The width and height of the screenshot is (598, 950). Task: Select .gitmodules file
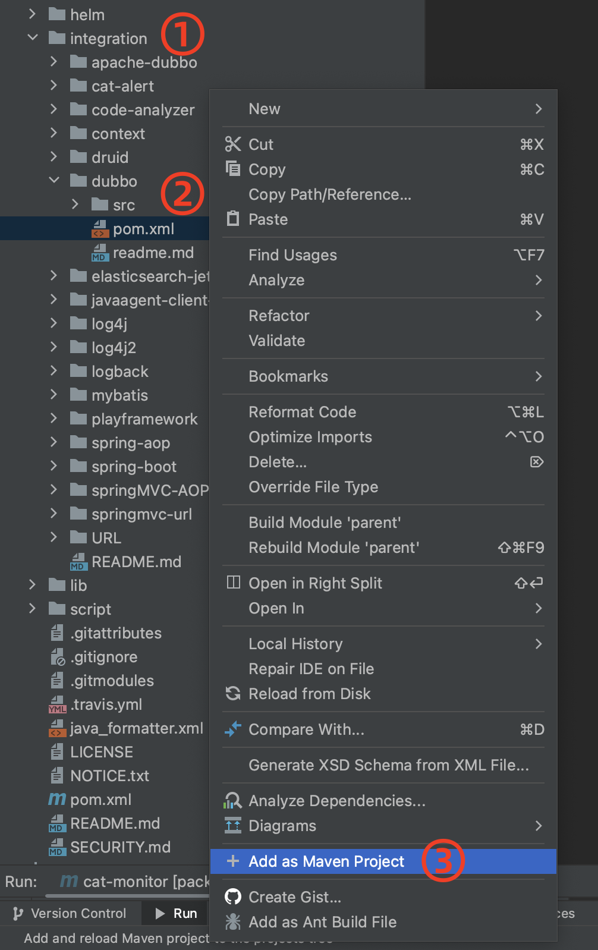[112, 681]
